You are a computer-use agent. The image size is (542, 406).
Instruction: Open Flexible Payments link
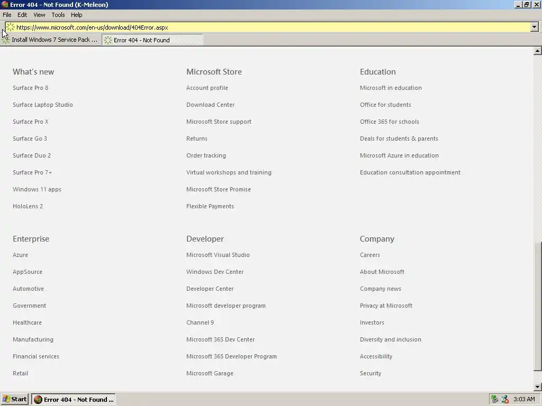210,206
